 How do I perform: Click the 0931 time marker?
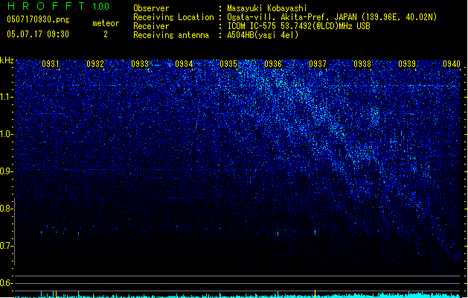click(50, 63)
